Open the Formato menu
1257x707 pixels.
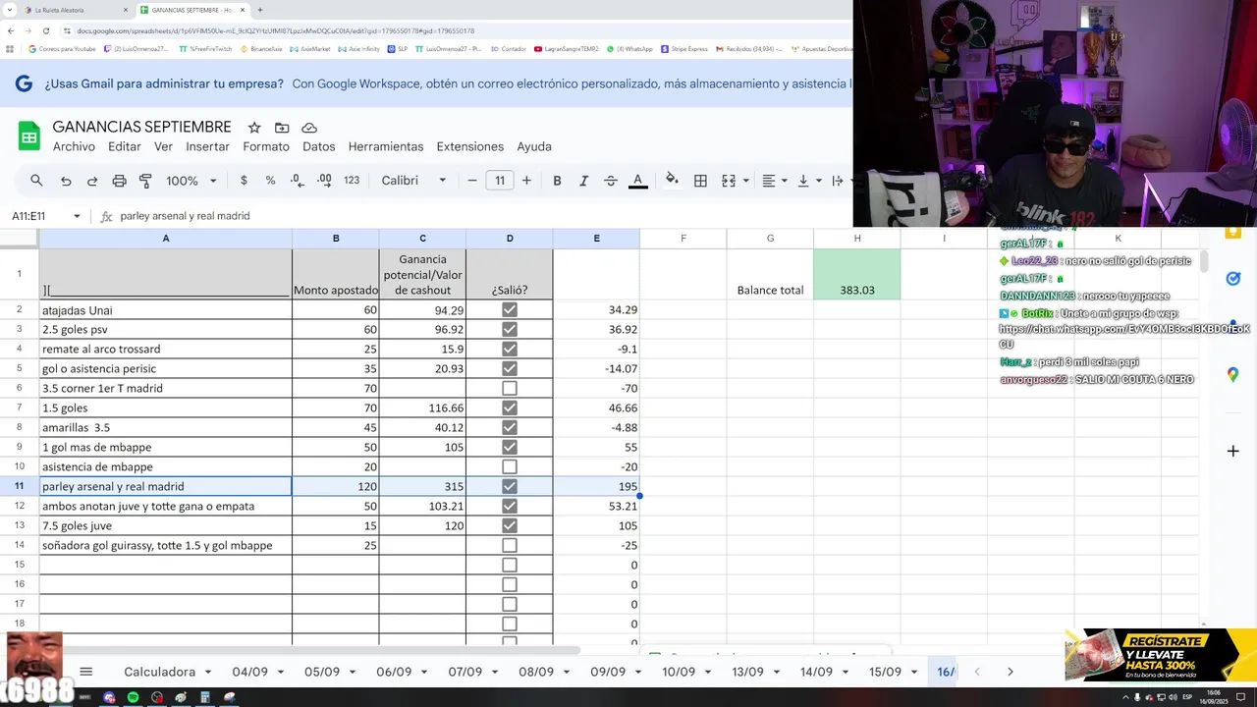point(266,146)
